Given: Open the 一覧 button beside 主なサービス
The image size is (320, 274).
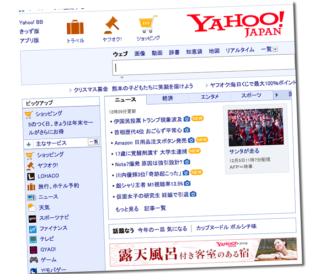Looking at the screenshot, I should coord(94,142).
